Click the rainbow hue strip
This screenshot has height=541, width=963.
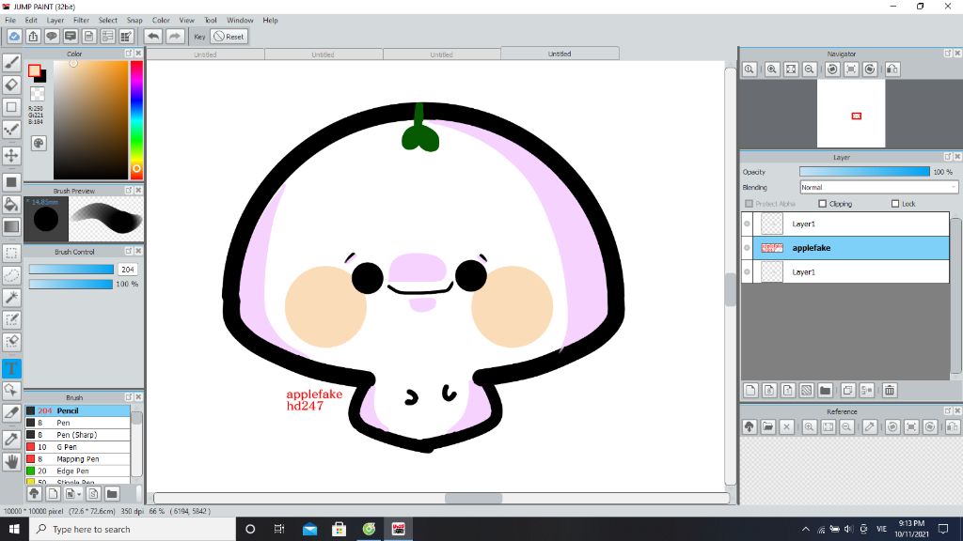pos(136,119)
